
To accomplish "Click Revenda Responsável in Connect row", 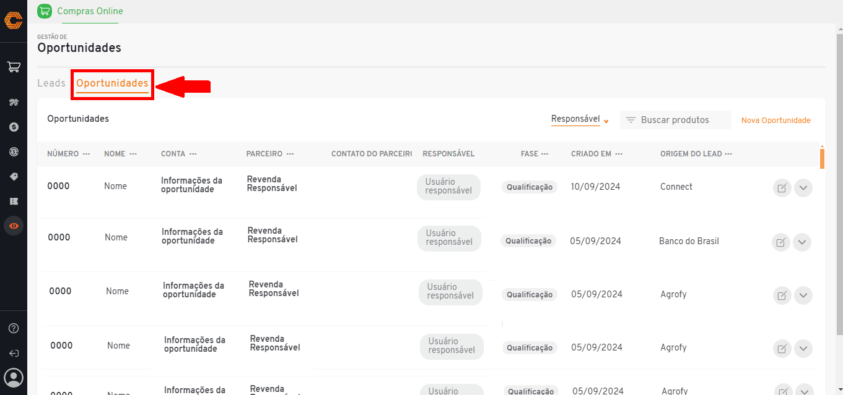I will 272,184.
